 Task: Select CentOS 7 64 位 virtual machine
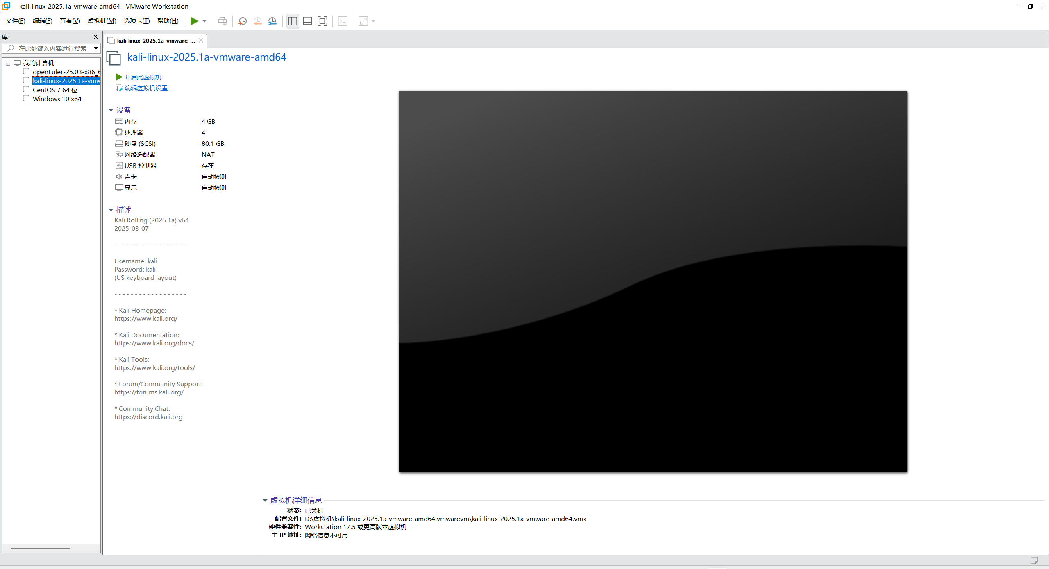coord(55,90)
